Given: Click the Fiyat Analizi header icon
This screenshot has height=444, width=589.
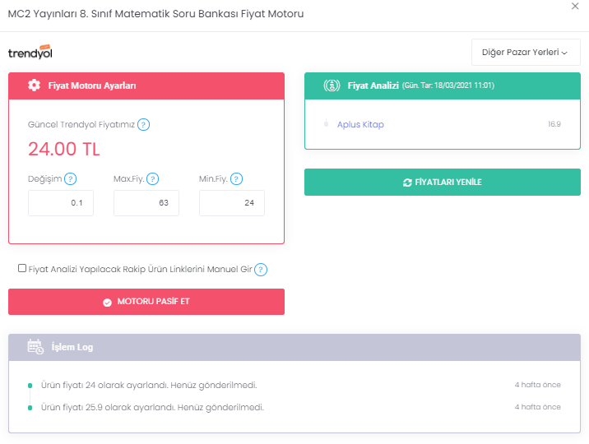Looking at the screenshot, I should click(x=332, y=86).
